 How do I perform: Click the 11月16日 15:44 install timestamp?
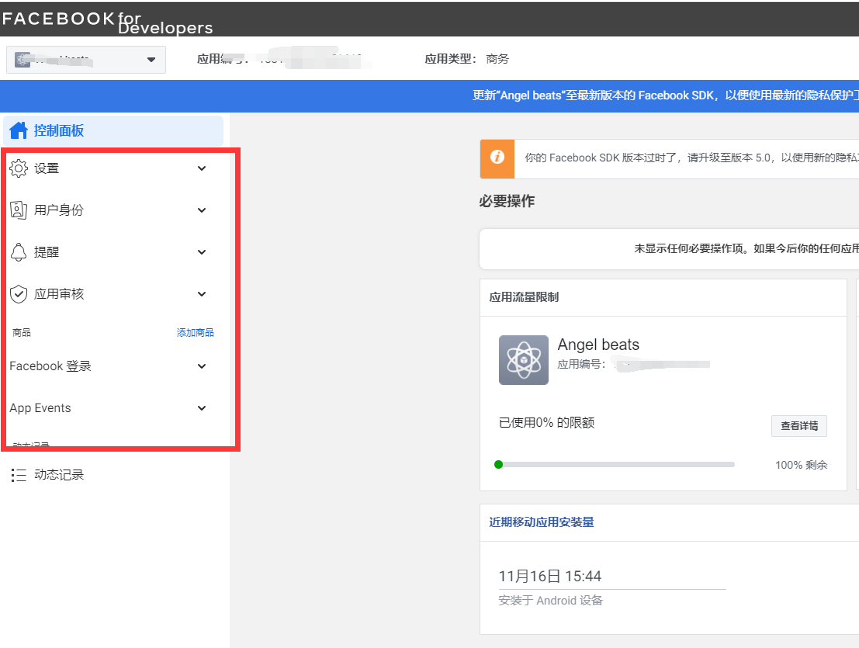[x=549, y=577]
